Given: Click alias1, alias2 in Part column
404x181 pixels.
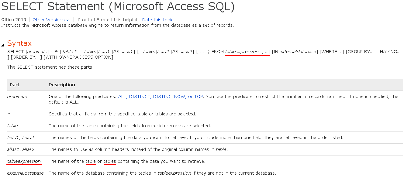Looking at the screenshot, I should (x=21, y=149).
